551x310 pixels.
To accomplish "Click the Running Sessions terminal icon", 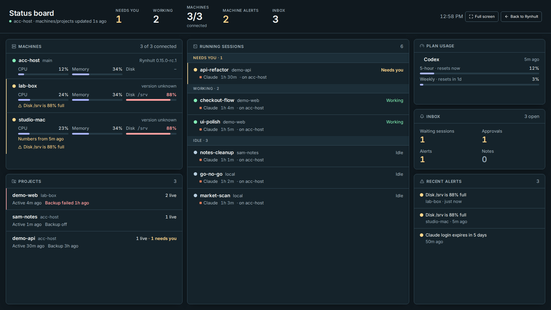I will pos(195,46).
